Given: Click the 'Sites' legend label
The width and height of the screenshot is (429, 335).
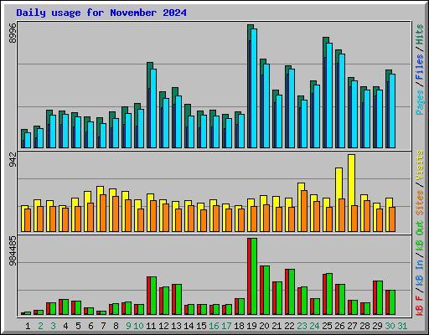Looking at the screenshot, I should tap(420, 203).
